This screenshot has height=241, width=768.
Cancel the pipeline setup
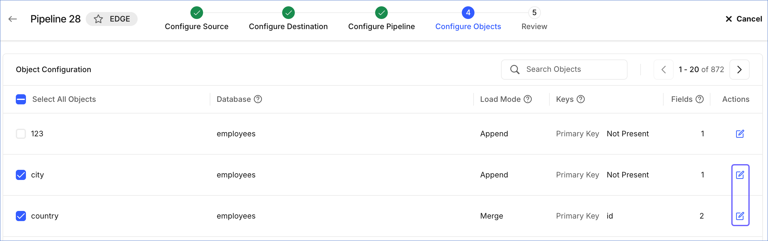(744, 19)
